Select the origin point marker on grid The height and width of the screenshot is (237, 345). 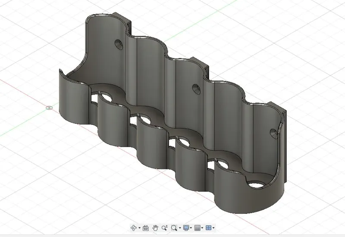(x=49, y=108)
